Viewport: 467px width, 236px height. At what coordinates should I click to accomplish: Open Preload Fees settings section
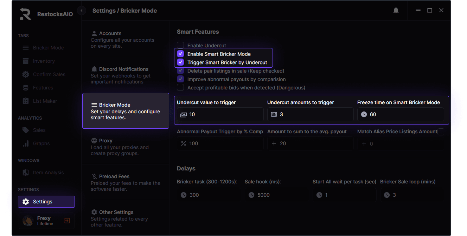pyautogui.click(x=126, y=183)
